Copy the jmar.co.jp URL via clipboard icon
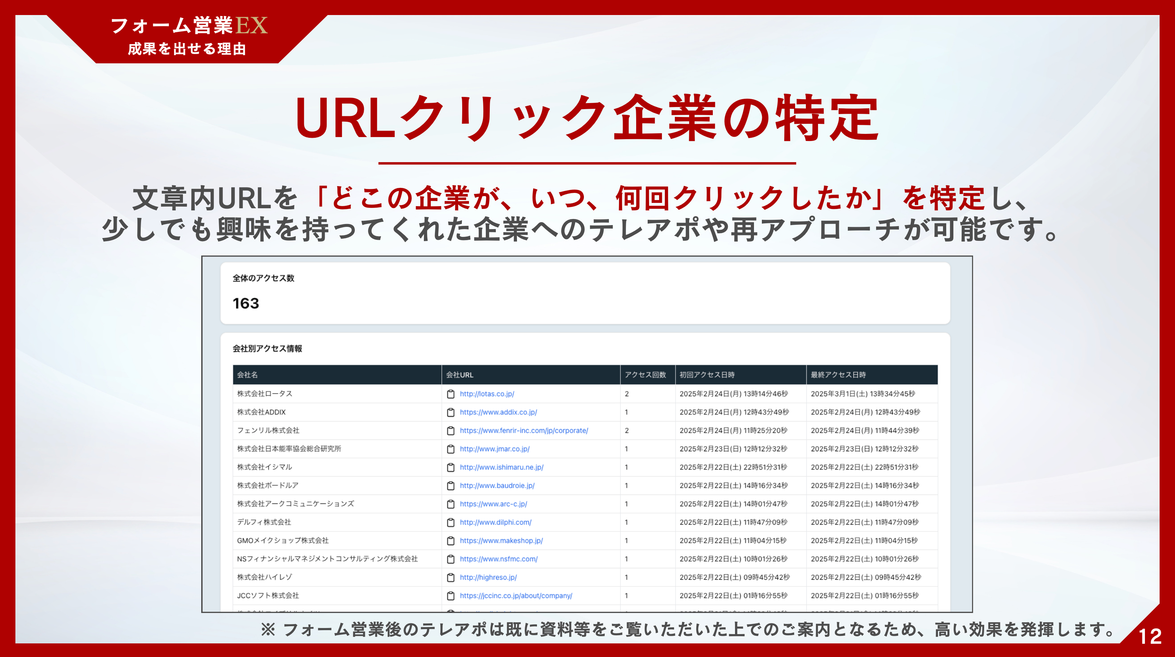 (451, 449)
